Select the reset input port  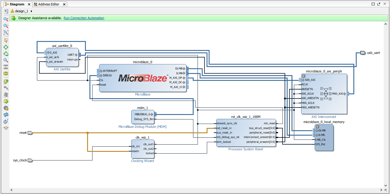[x=30, y=133]
